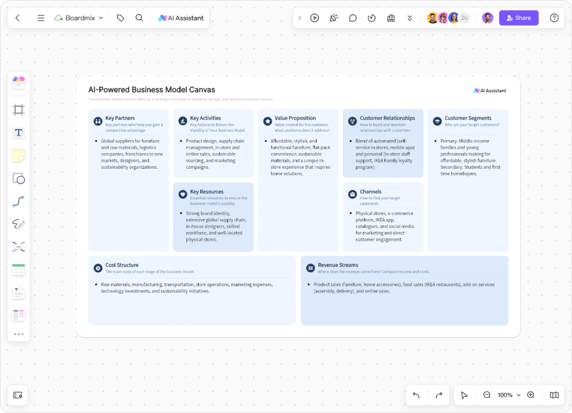Select the Pen drawing tool
This screenshot has width=572, height=413.
point(19,224)
